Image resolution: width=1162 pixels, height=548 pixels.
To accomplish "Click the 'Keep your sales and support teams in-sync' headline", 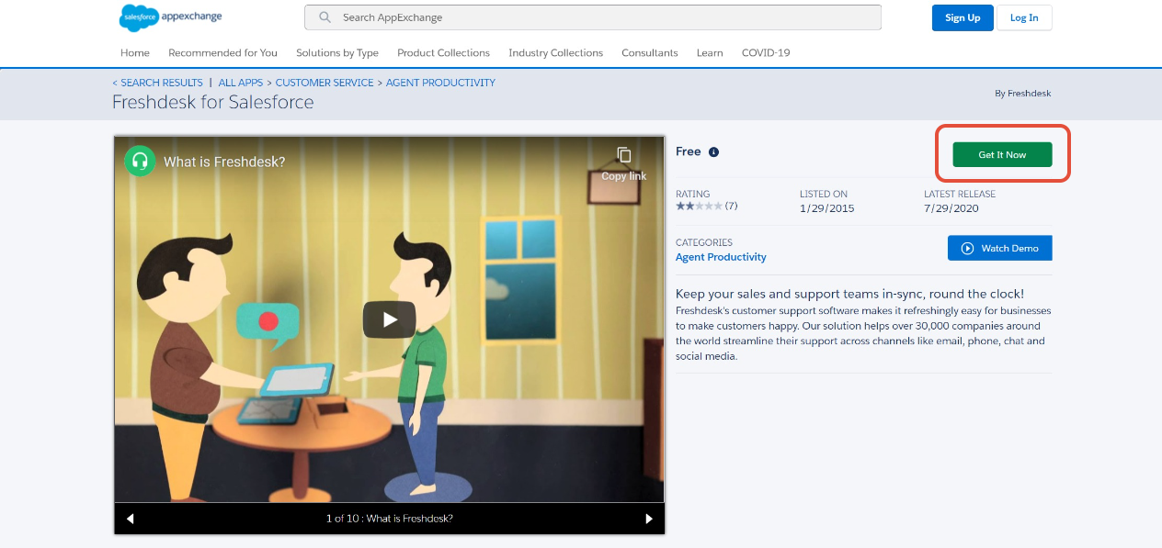I will pos(849,294).
